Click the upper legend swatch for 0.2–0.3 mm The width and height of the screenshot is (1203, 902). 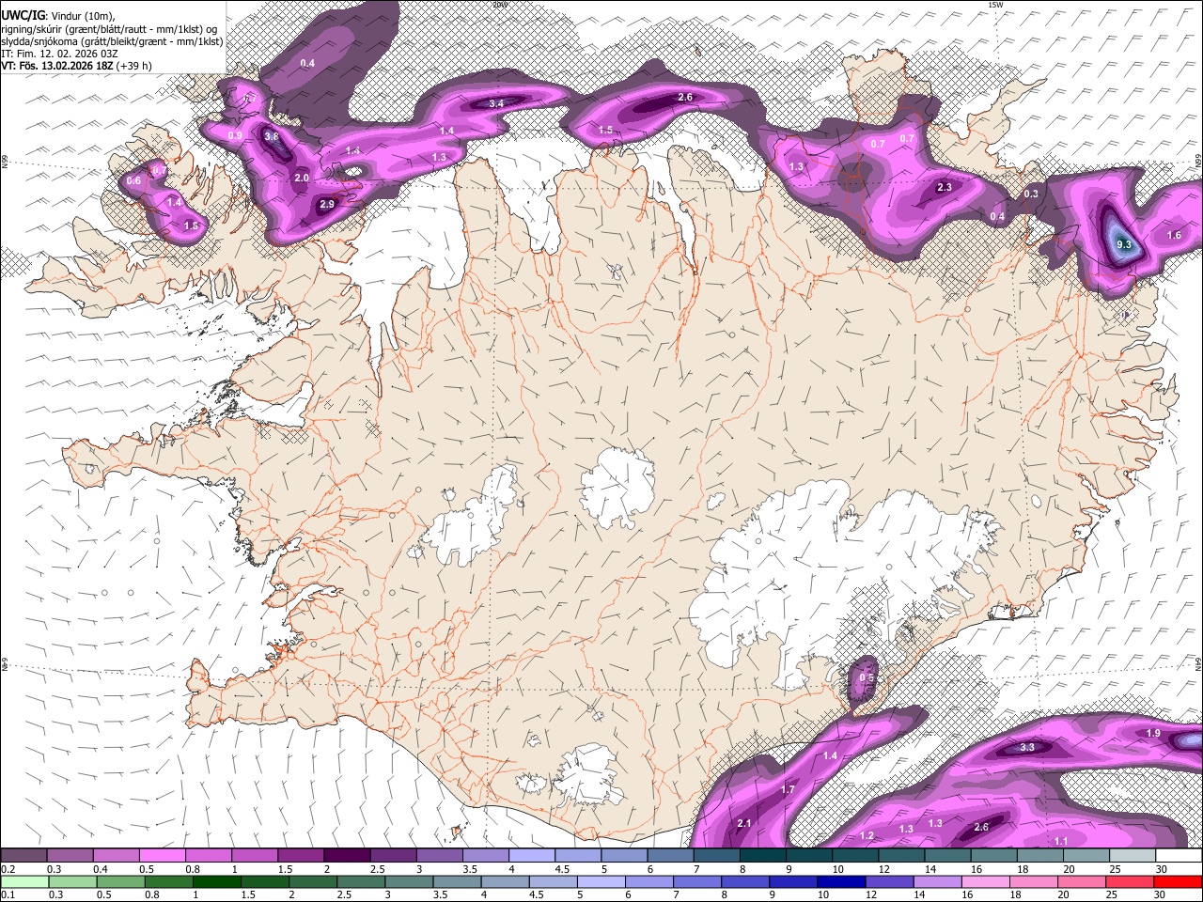(23, 856)
